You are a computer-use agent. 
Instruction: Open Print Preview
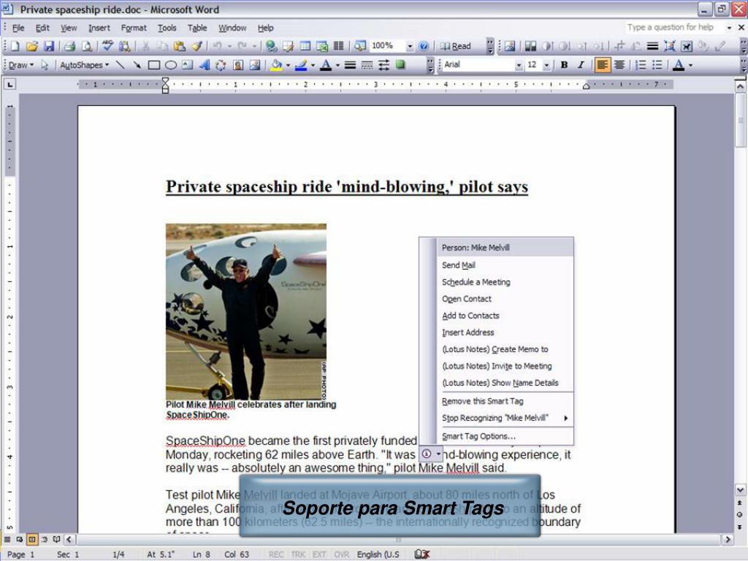click(87, 46)
